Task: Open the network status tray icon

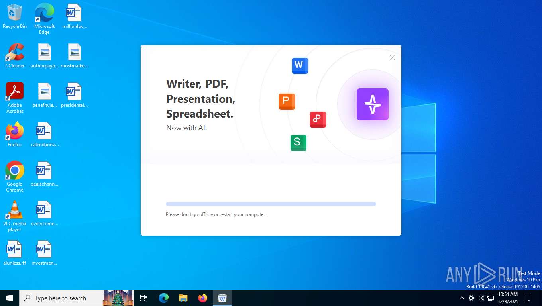Action: 491,298
